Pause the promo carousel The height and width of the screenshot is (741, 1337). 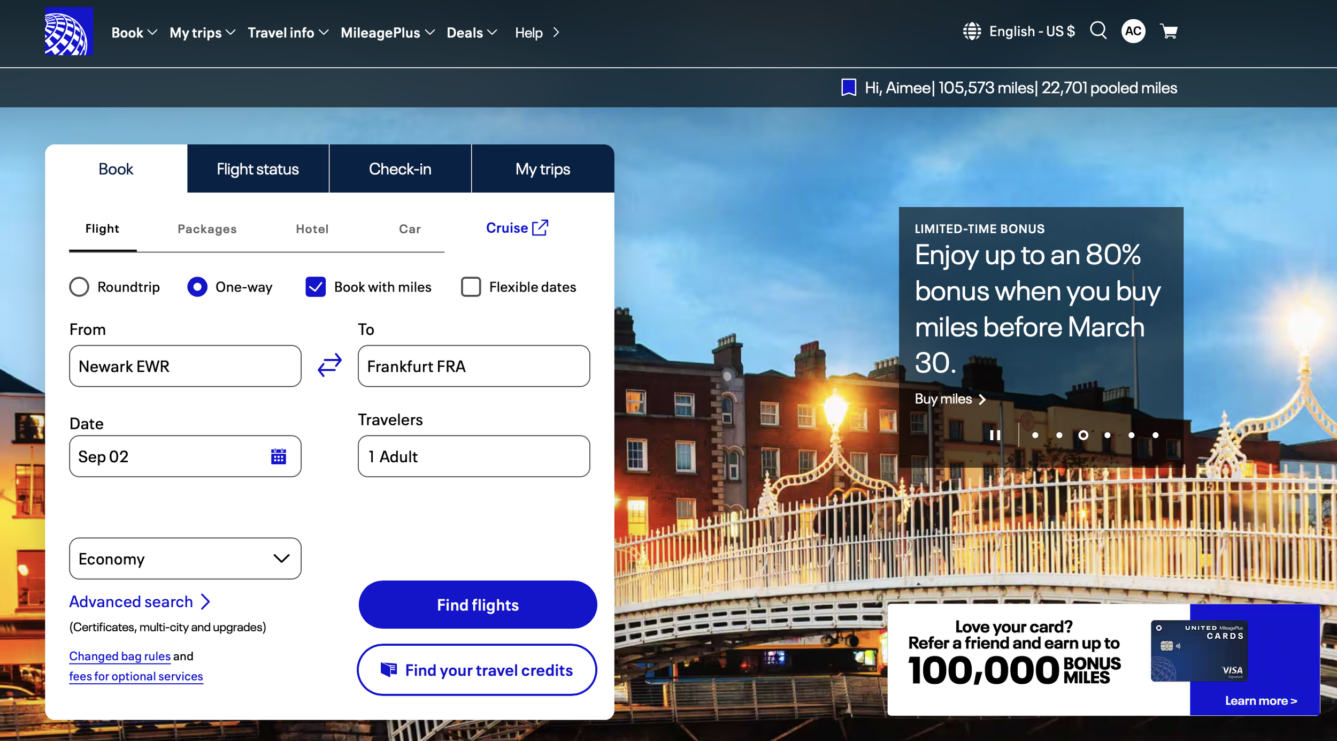(x=995, y=435)
